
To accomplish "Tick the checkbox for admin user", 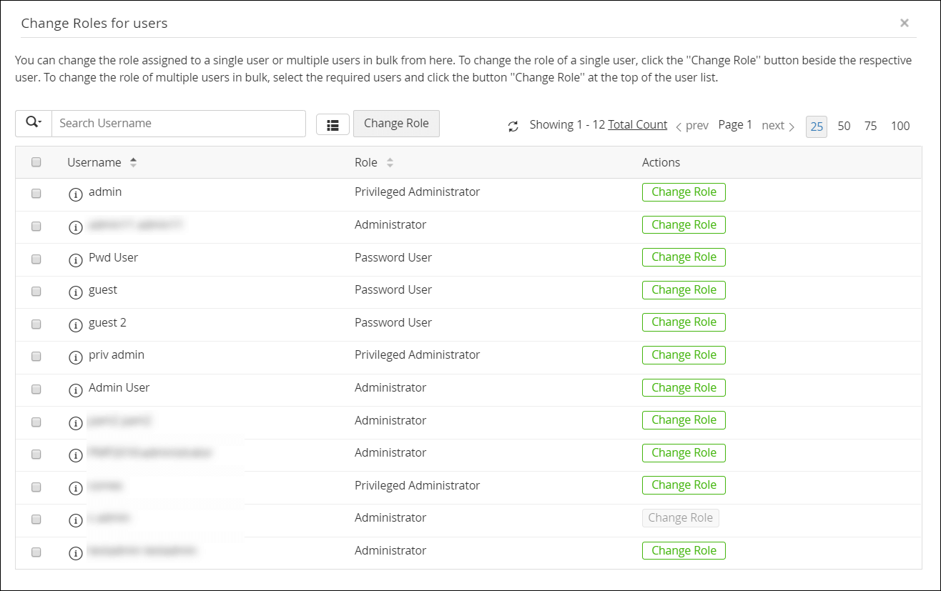I will point(36,194).
